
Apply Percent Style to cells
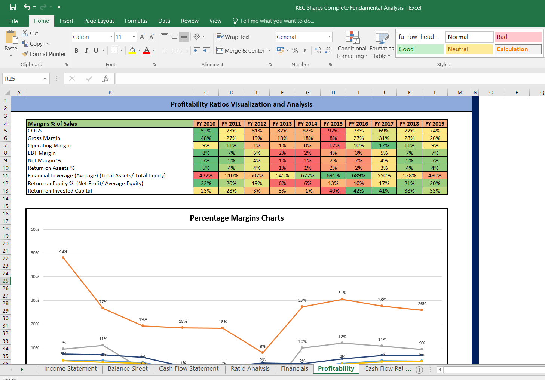295,50
